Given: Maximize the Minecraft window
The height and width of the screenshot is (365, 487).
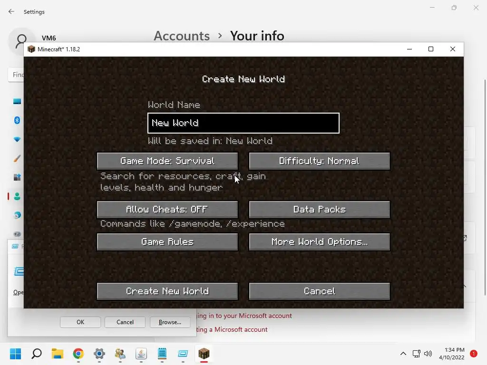Looking at the screenshot, I should click(431, 49).
